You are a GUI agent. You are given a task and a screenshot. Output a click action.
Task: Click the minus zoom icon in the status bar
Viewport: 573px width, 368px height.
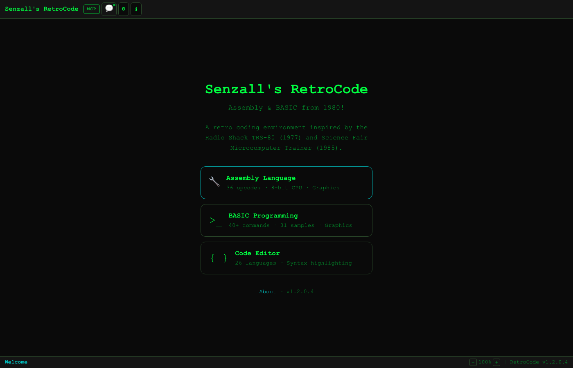473,362
